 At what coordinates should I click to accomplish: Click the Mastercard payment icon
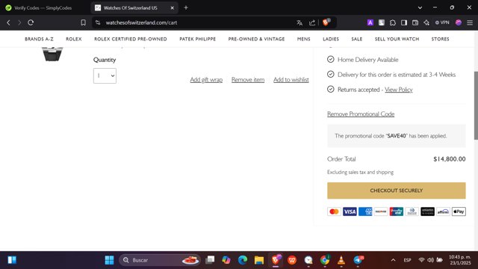click(x=334, y=211)
